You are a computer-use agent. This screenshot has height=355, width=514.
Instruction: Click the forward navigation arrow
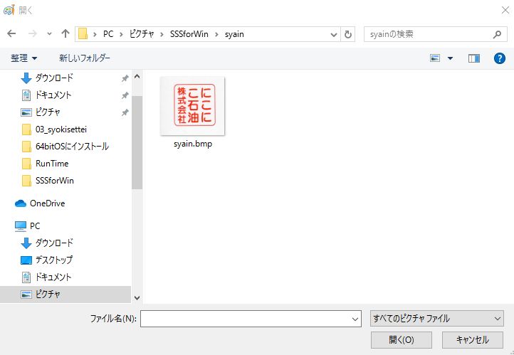[x=32, y=33]
